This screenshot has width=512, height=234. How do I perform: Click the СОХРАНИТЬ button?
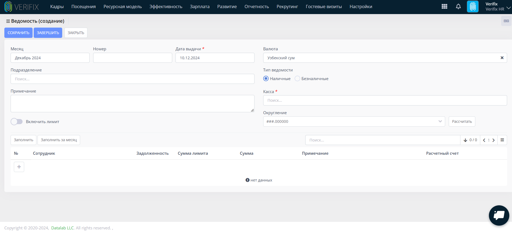(x=18, y=33)
